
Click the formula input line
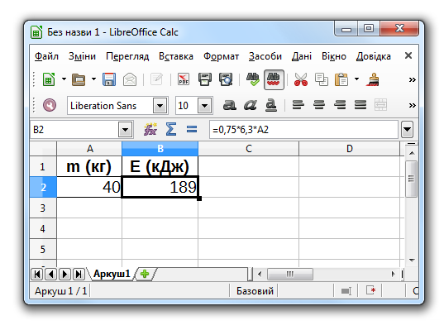[x=303, y=130]
